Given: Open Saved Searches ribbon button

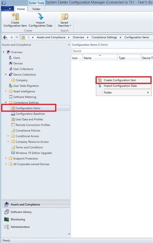Looking at the screenshot, I should click(65, 20).
